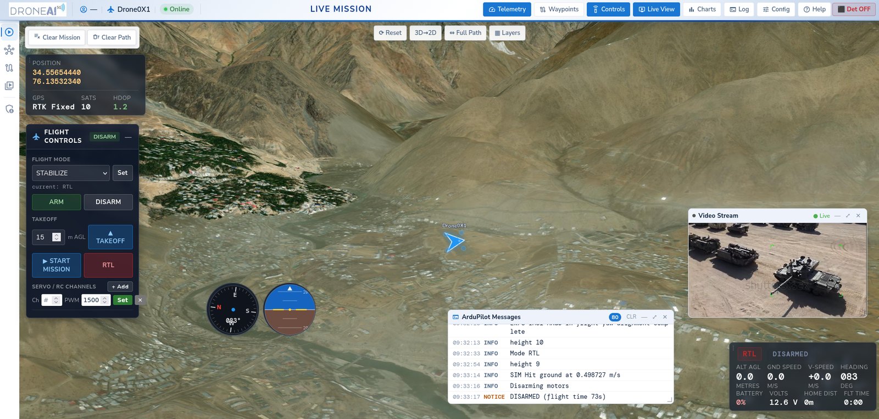Select the blue drone arrow marker on map
The height and width of the screenshot is (419, 879).
coord(454,241)
